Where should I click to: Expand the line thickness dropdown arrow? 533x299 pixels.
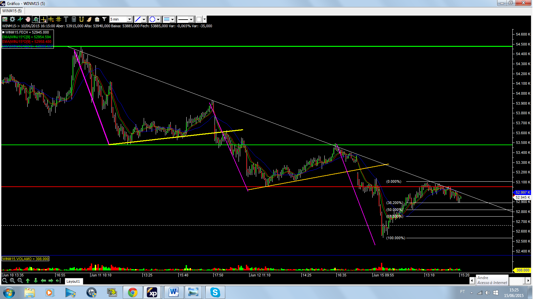point(173,19)
